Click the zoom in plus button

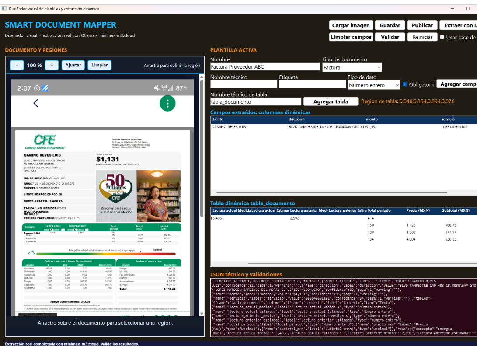click(52, 65)
